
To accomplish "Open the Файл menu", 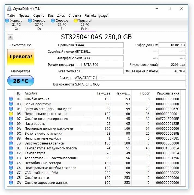I will point(11,16).
